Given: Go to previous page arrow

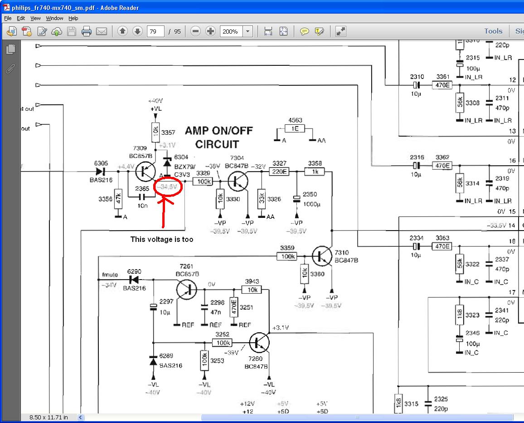Looking at the screenshot, I should [x=122, y=31].
